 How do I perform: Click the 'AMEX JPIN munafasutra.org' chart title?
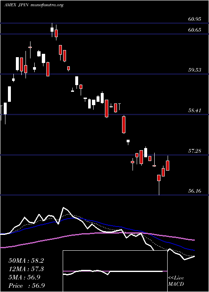point(34,5)
